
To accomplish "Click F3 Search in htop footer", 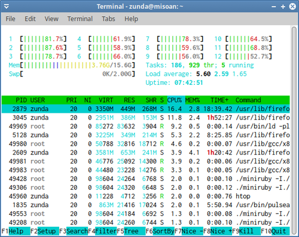I will (x=74, y=231).
